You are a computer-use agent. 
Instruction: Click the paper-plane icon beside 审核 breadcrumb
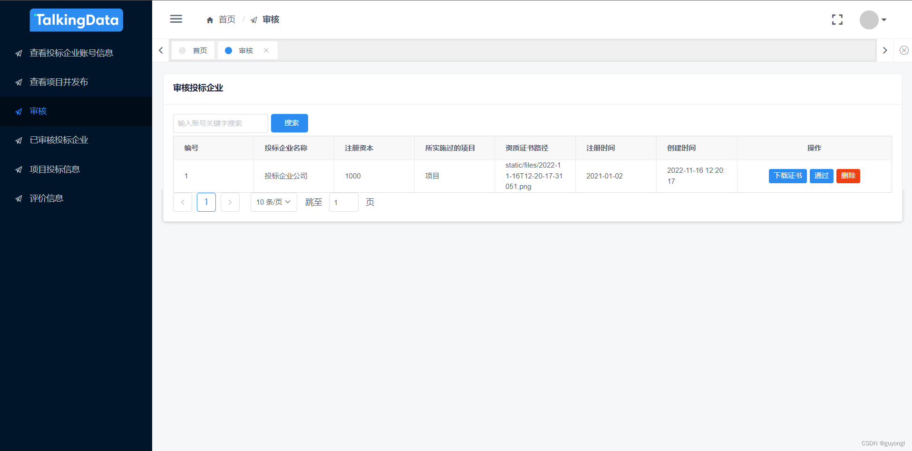tap(252, 19)
